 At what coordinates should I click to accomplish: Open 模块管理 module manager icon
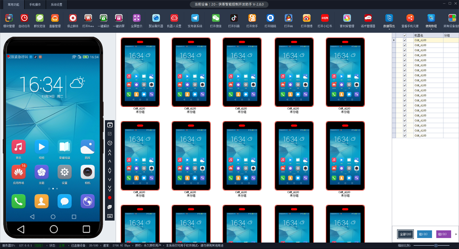pos(9,18)
